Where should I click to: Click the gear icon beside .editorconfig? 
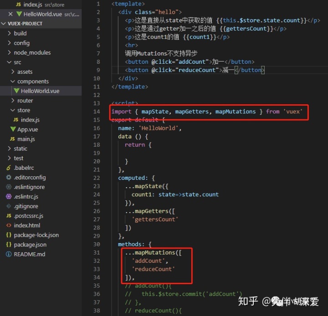pos(9,177)
